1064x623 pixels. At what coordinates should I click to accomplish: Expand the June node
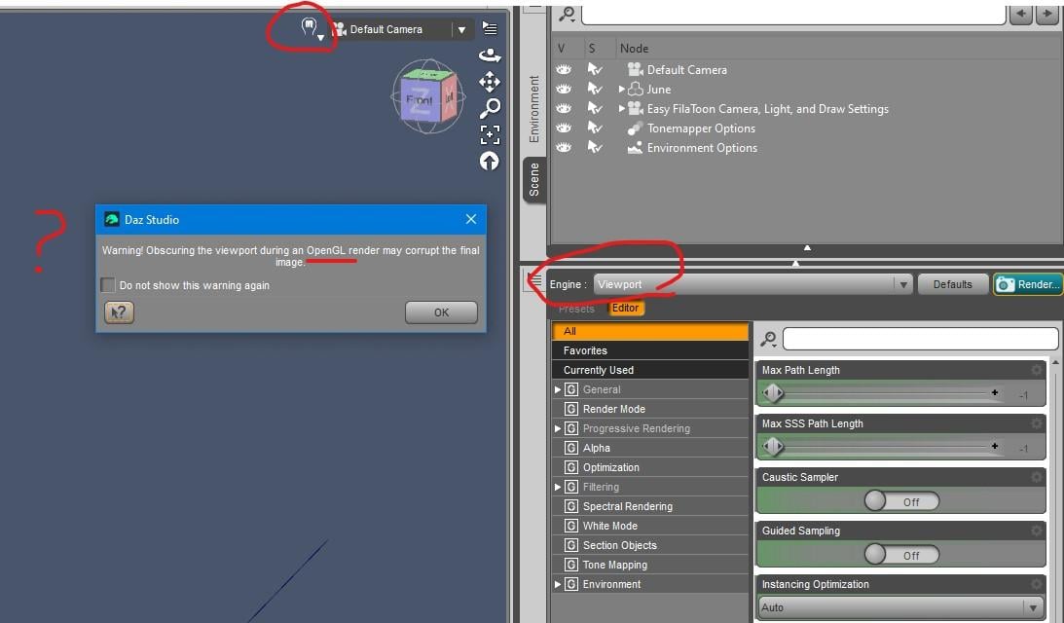[622, 89]
